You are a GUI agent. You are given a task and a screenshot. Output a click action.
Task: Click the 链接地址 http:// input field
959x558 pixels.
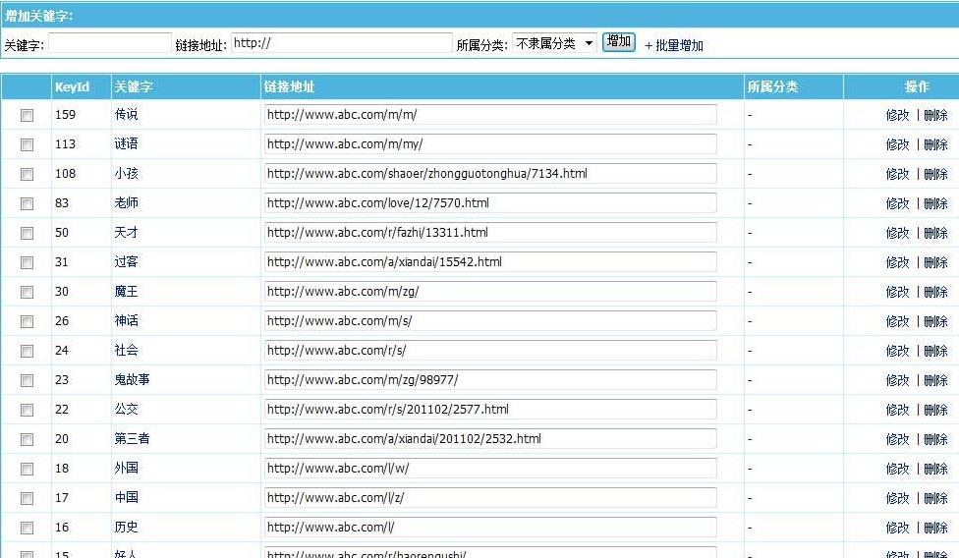[x=341, y=44]
